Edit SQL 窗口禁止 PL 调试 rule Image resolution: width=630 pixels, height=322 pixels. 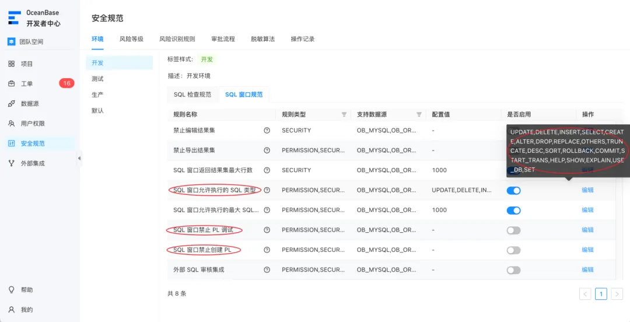(x=587, y=230)
